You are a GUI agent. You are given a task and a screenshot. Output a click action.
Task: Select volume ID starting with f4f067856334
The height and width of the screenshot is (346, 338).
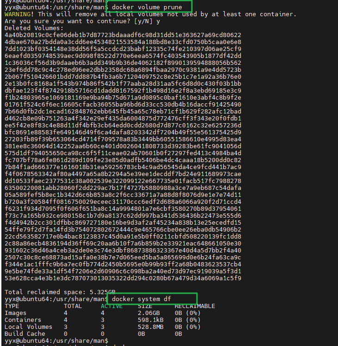pyautogui.click(x=123, y=174)
